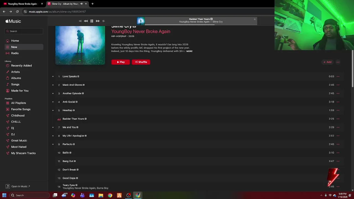Open the Wi-Fi network tray icon
This screenshot has height=199, width=354.
pos(330,195)
